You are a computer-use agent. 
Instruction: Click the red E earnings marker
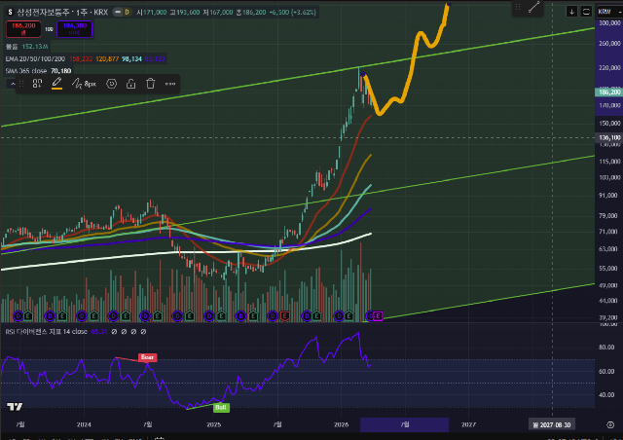click(x=284, y=316)
